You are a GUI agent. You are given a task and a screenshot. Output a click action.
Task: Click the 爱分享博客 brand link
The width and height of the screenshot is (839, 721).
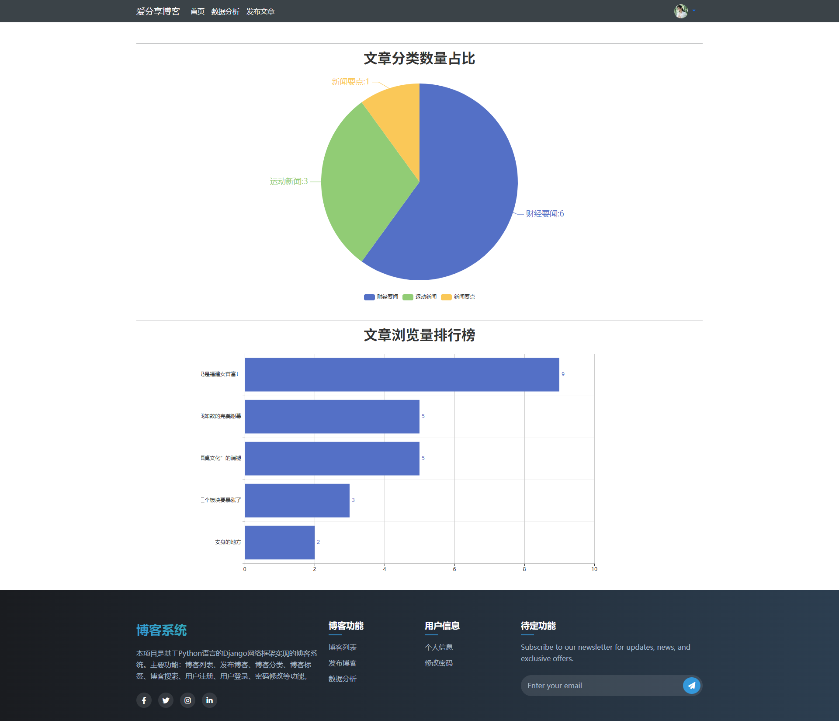point(158,12)
